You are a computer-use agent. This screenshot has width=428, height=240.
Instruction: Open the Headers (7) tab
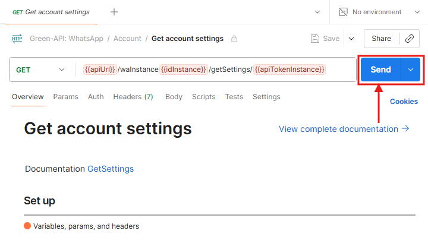[x=133, y=97]
